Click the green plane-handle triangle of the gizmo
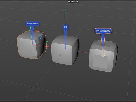The image size is (136, 102). click(x=47, y=42)
